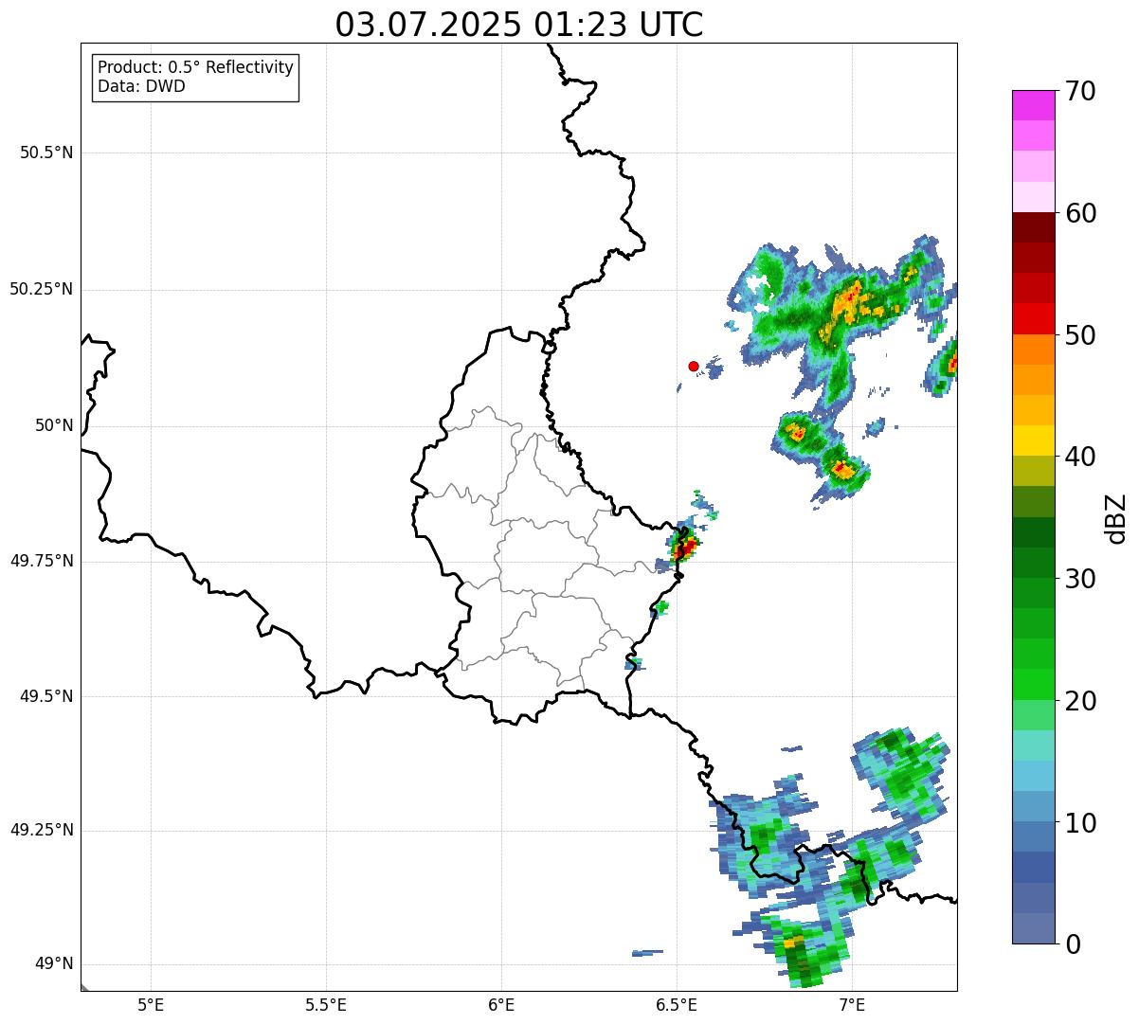This screenshot has width=1139, height=1024.
Task: Click the "6°E" longitude label
Action: point(501,1004)
